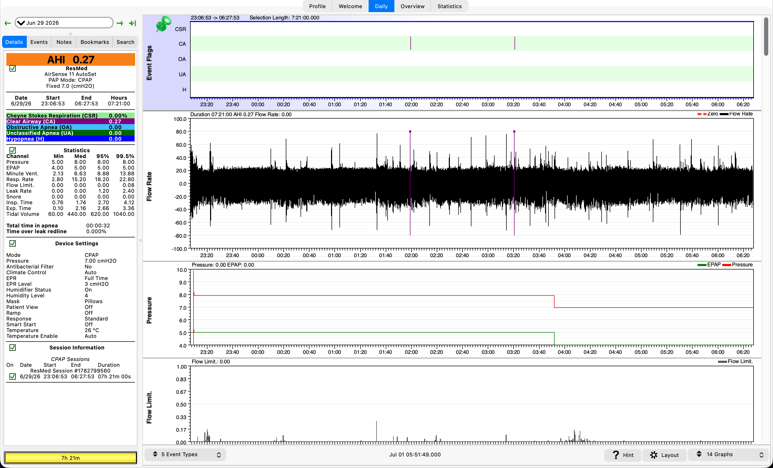Click the 'PAP Mode: CPAP' text
The image size is (773, 468).
point(70,80)
